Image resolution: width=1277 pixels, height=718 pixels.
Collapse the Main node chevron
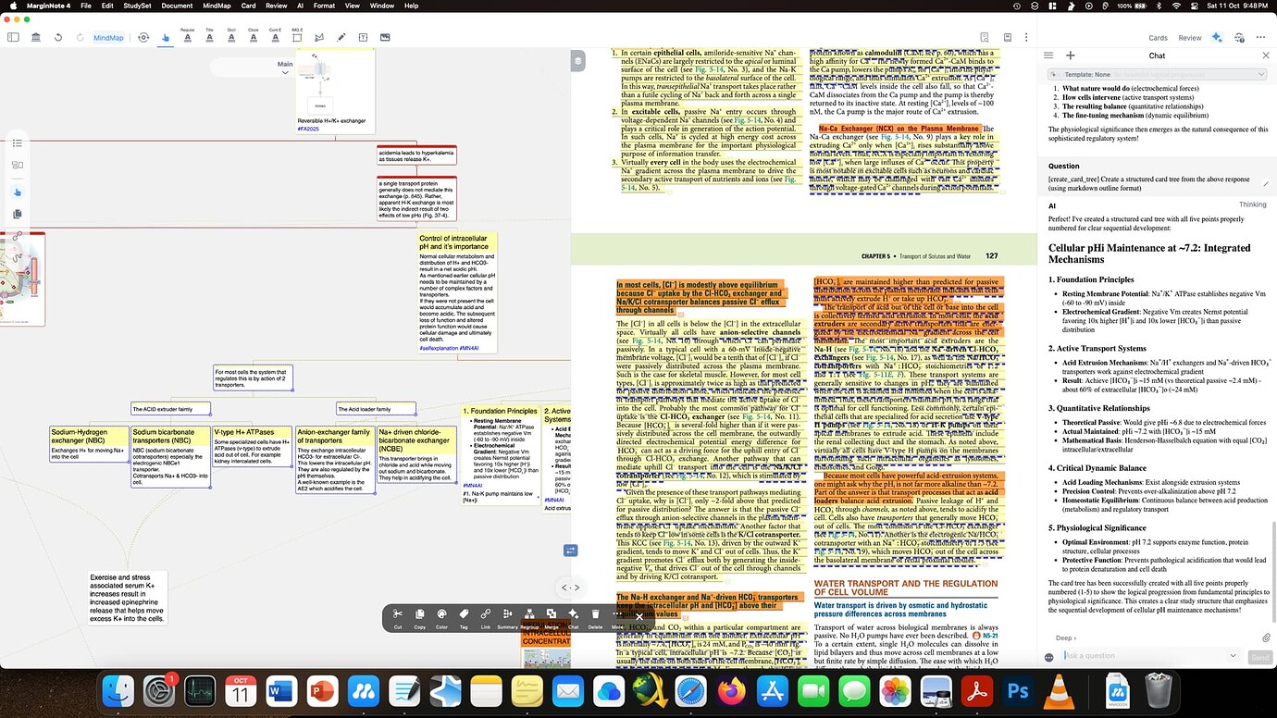click(283, 72)
